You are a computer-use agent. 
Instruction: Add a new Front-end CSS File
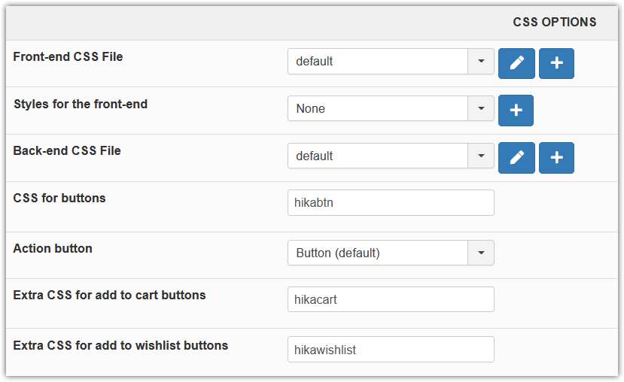tap(556, 63)
